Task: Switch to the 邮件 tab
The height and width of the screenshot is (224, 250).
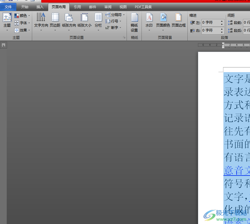Action: coord(93,7)
